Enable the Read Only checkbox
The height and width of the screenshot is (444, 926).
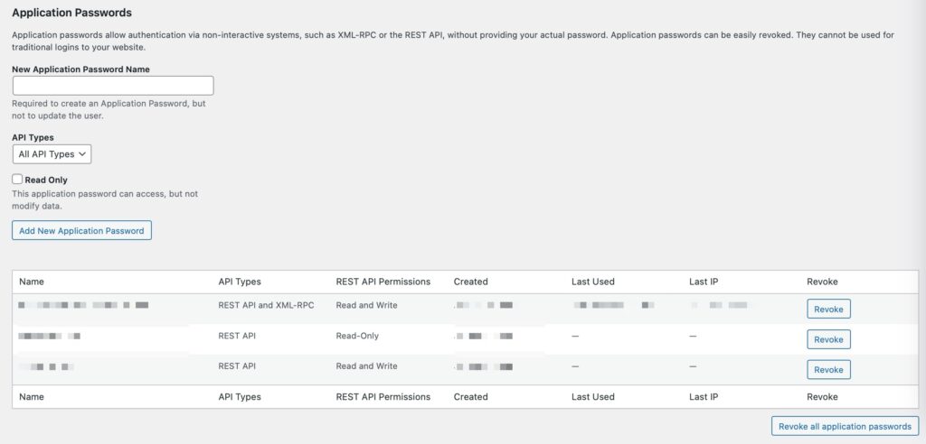coord(17,180)
